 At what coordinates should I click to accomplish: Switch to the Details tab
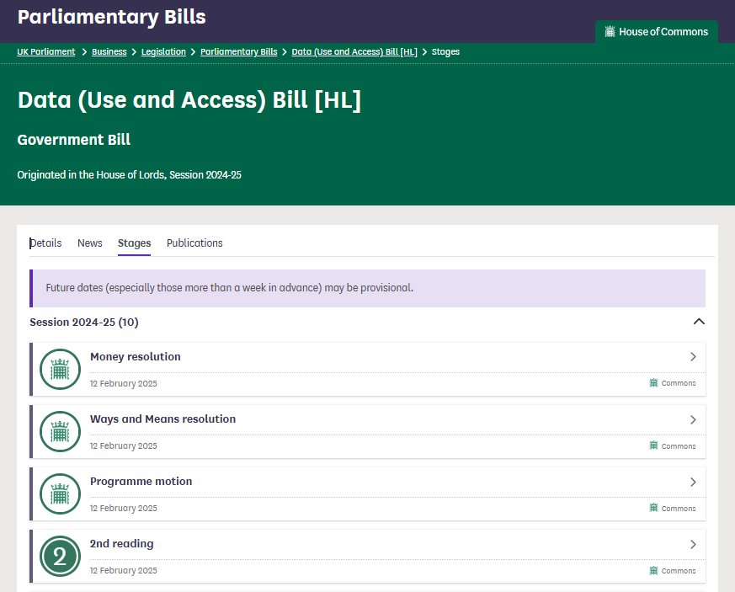pos(45,243)
